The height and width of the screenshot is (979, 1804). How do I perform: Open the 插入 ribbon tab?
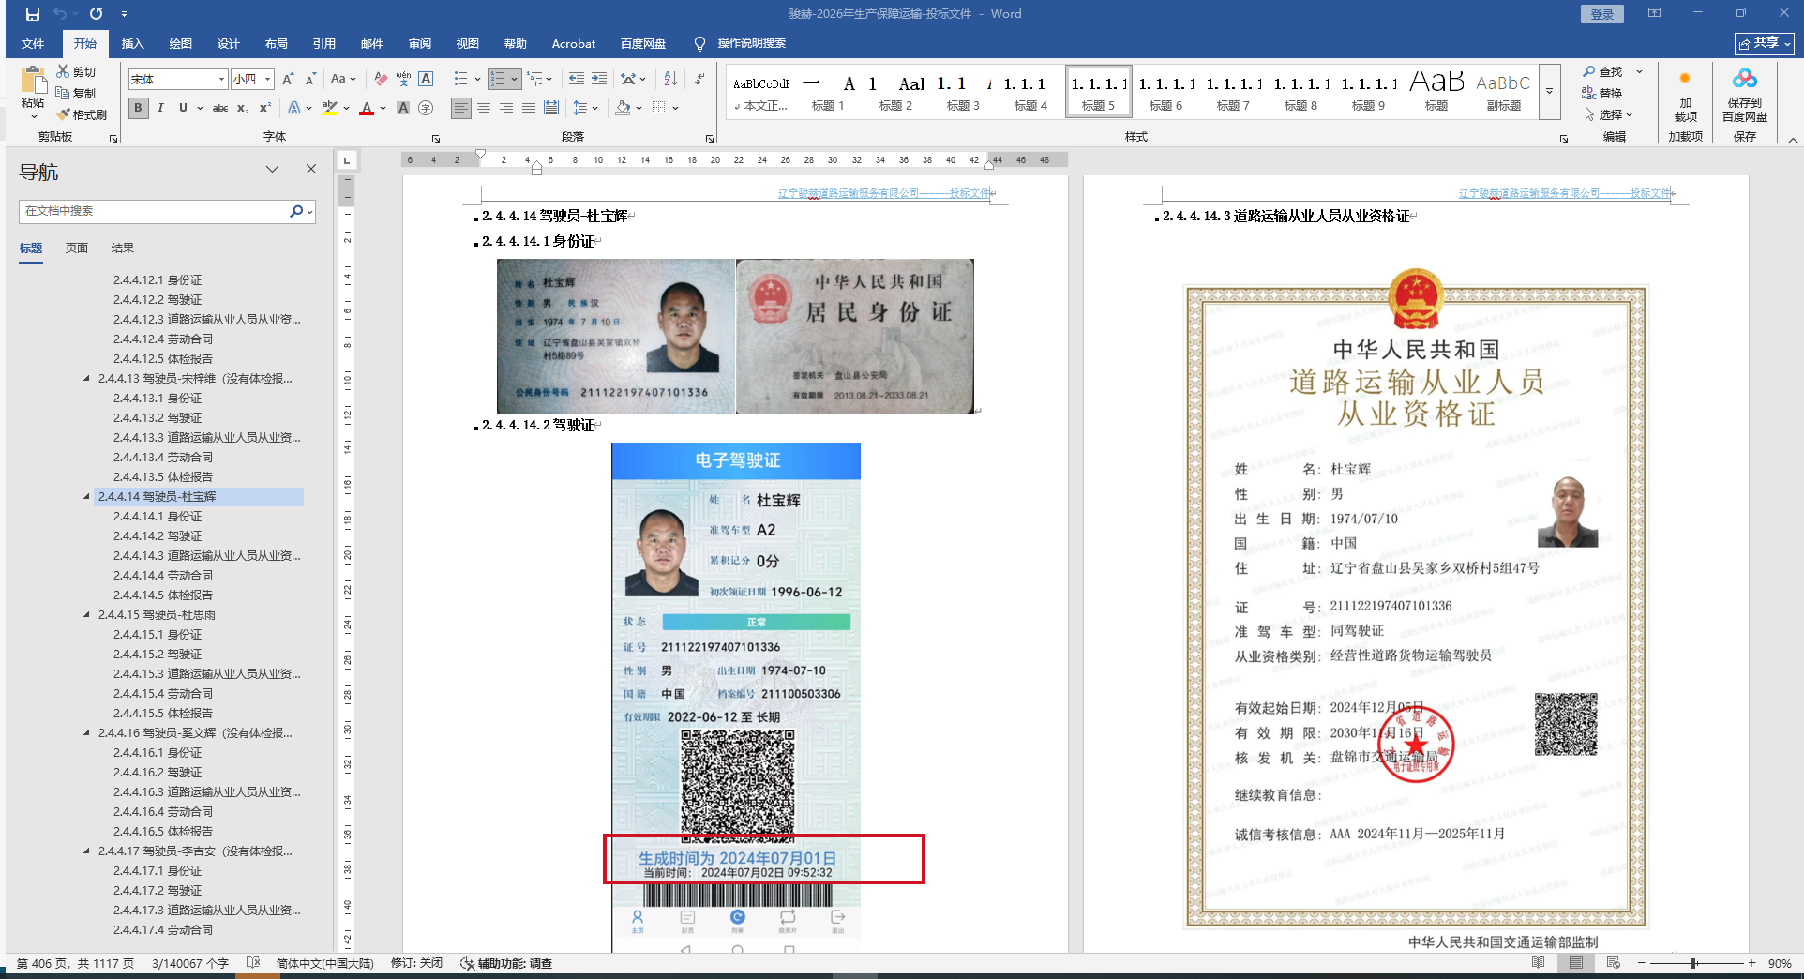(x=132, y=44)
